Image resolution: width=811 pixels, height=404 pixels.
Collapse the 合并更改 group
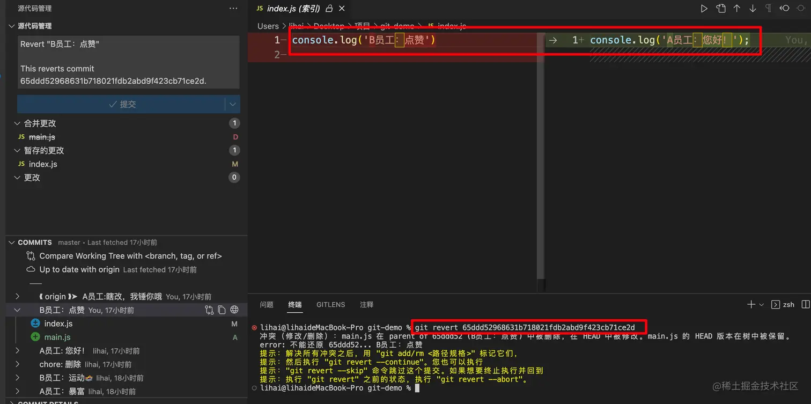click(17, 123)
